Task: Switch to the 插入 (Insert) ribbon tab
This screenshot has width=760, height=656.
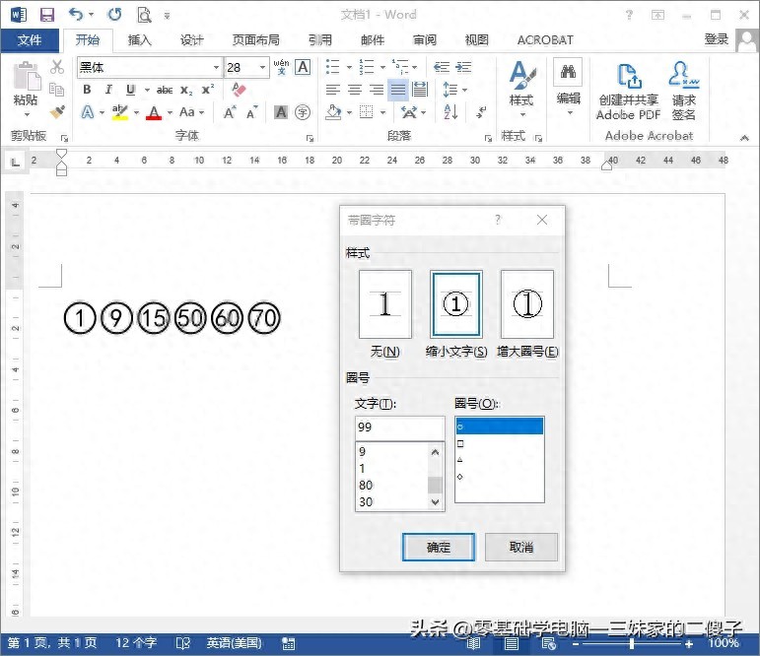Action: [x=140, y=40]
